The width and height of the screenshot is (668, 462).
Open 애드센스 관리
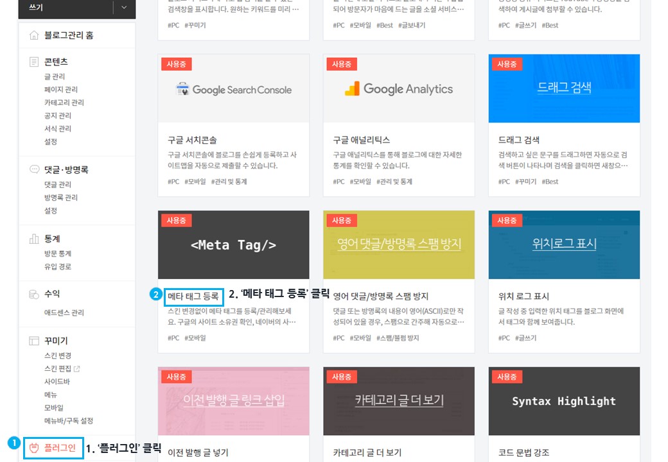click(x=64, y=312)
